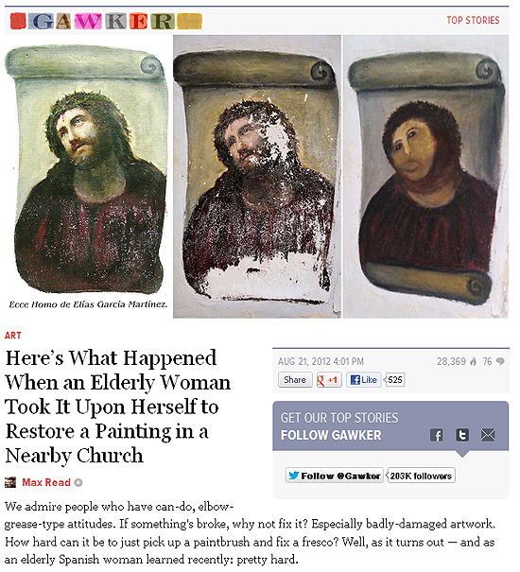Open Max Read author link

46,482
